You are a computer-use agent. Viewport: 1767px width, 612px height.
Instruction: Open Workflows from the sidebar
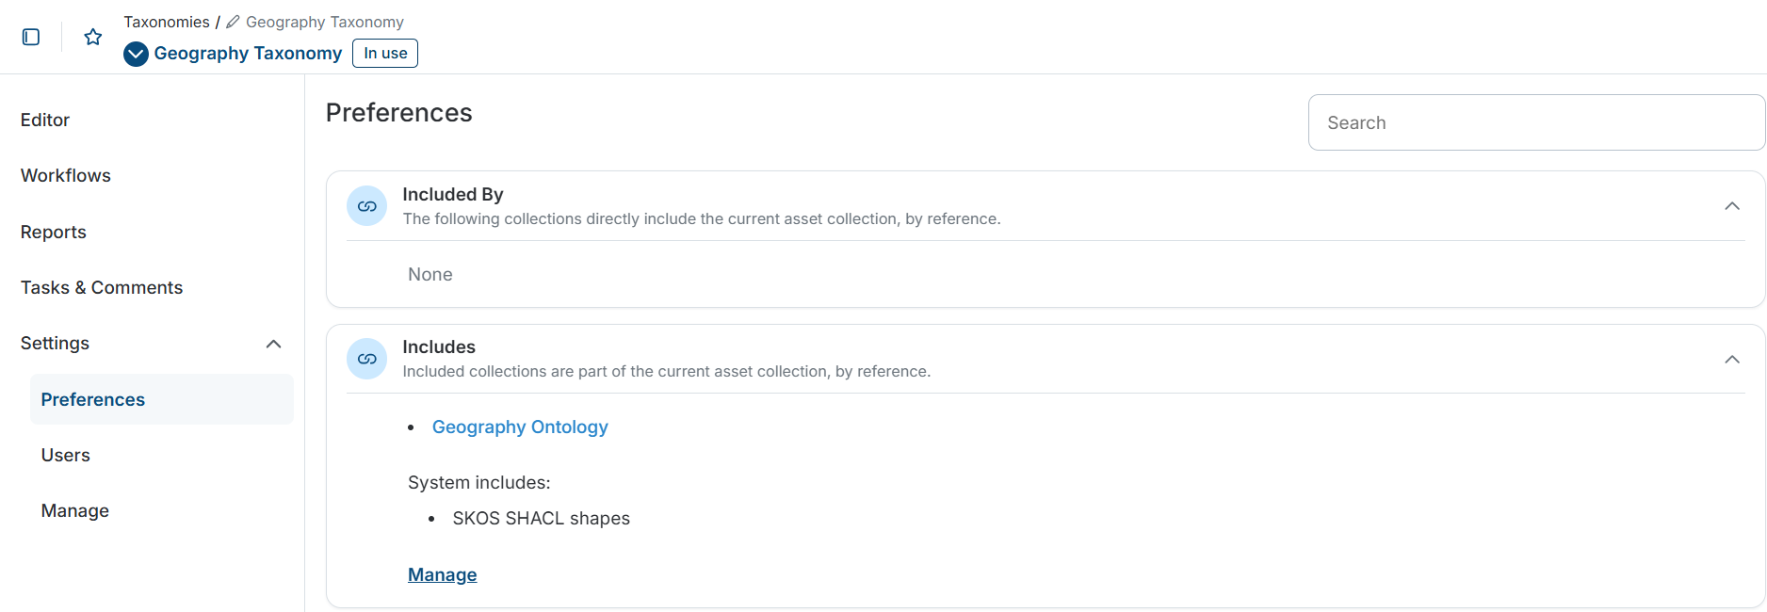click(x=65, y=175)
